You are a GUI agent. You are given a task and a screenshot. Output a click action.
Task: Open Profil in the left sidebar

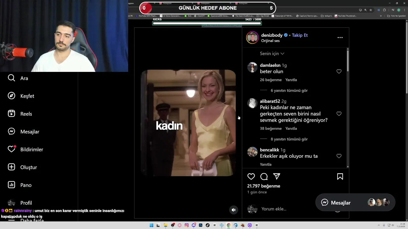click(20, 203)
